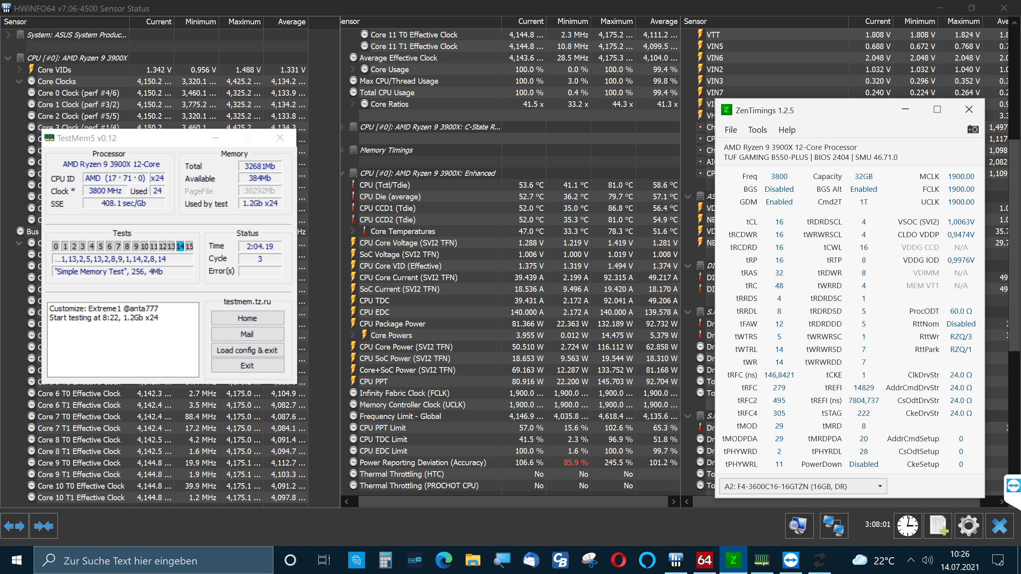
Task: Open the Tools menu in ZenTimings
Action: pos(757,130)
